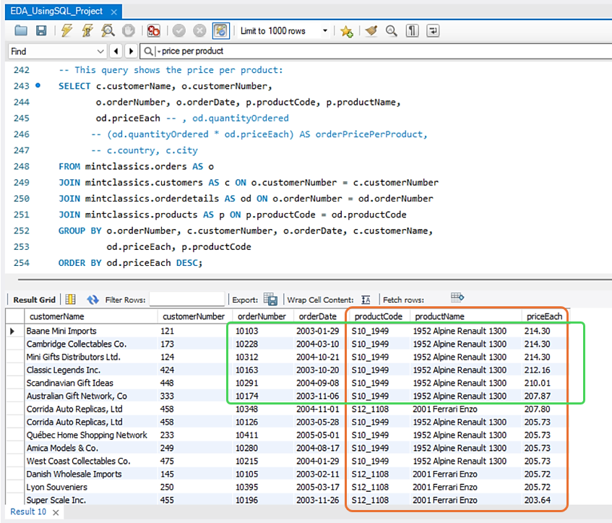
Task: Toggle the auto-commit mode icon
Action: pyautogui.click(x=221, y=30)
